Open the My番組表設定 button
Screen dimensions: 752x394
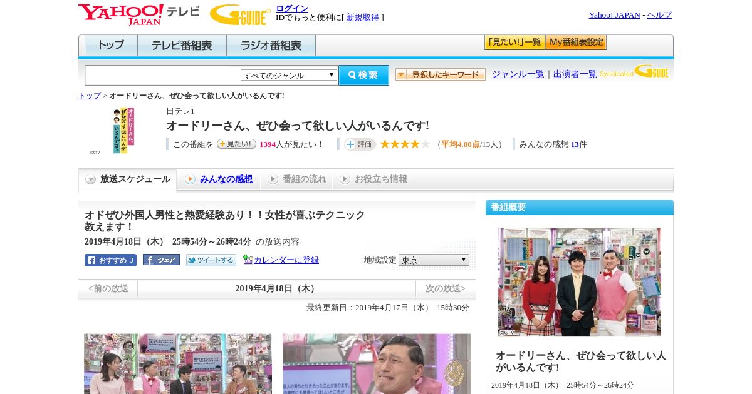(576, 43)
